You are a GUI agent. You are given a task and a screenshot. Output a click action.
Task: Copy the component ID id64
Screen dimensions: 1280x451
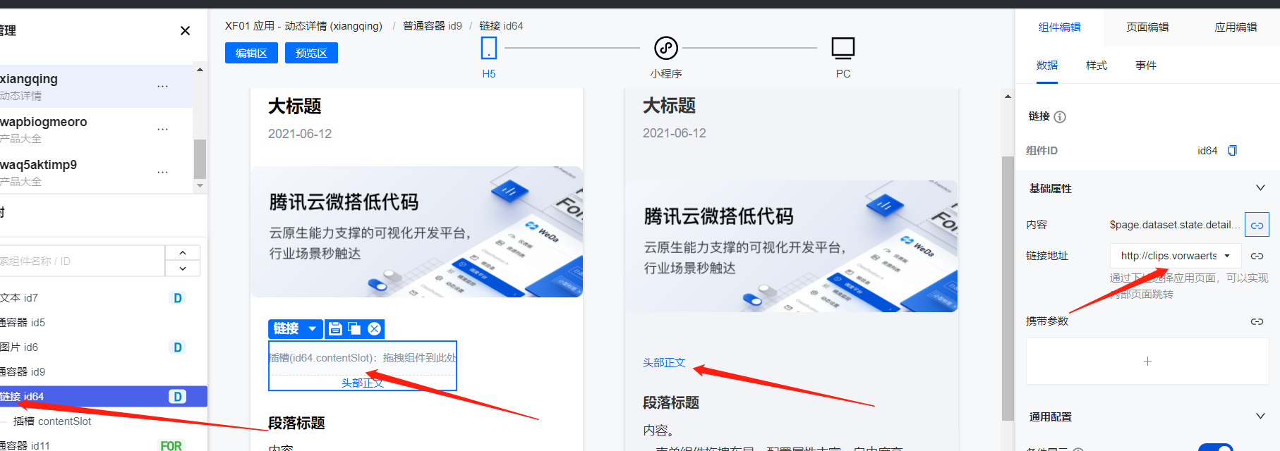[1233, 151]
